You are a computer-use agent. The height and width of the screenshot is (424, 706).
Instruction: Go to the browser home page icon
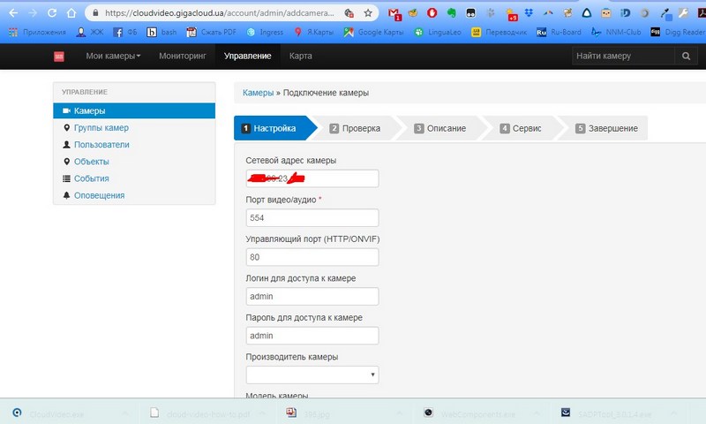(x=71, y=13)
